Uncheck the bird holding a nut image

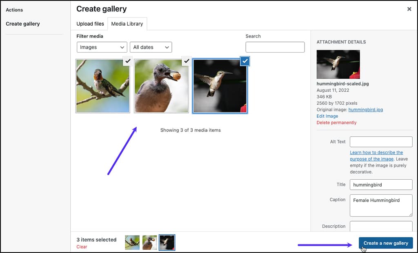point(187,61)
